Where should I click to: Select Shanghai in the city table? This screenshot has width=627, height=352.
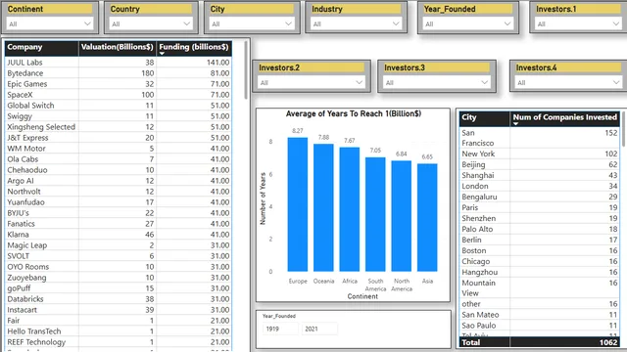click(540, 175)
